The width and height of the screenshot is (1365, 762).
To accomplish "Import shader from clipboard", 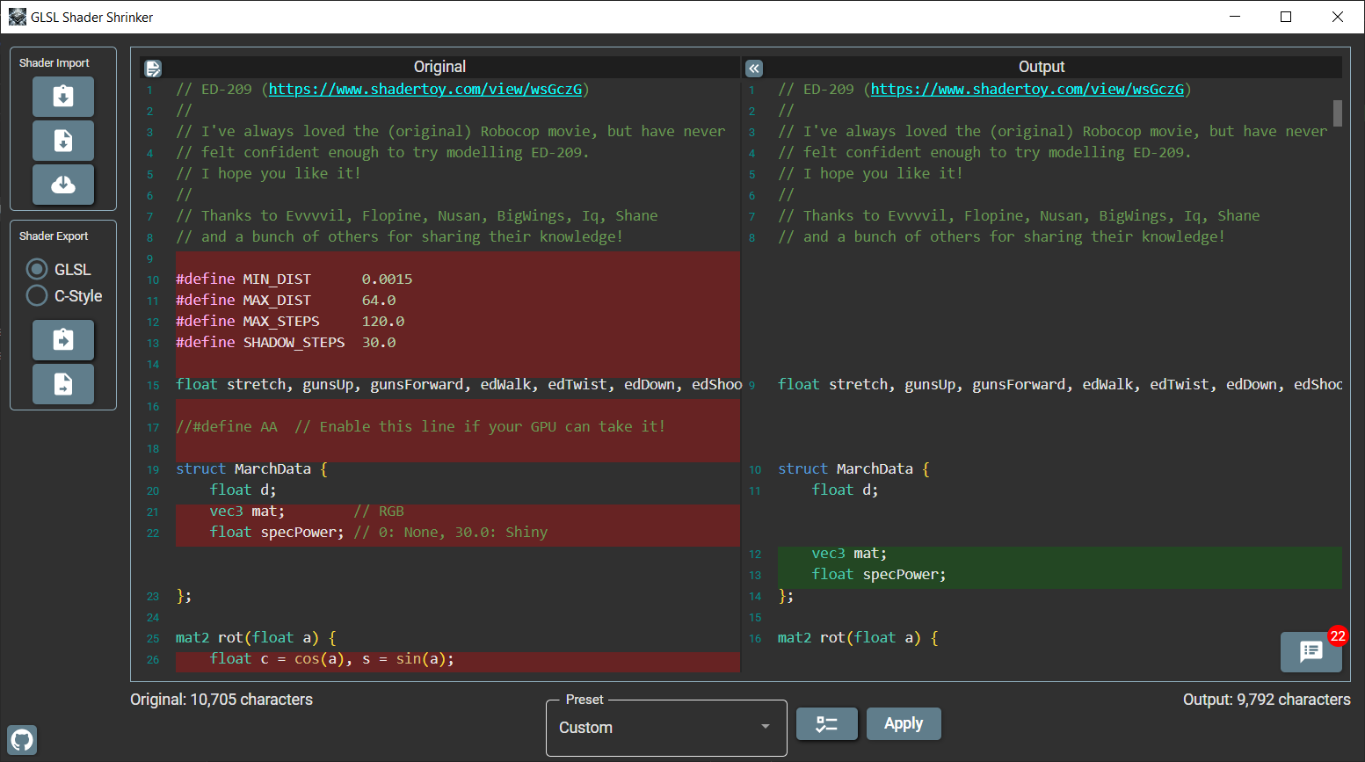I will 63,97.
